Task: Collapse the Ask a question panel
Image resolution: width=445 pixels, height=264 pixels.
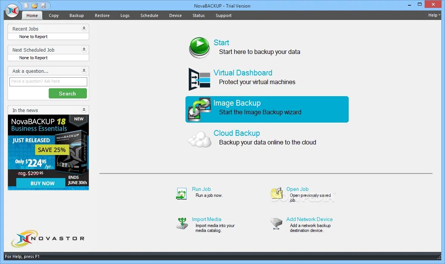Action: point(84,70)
